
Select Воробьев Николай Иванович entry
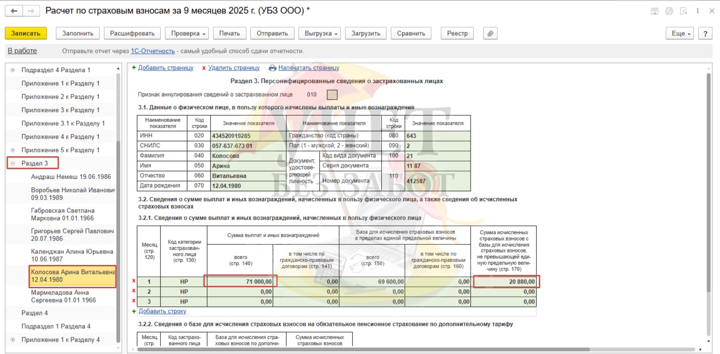(73, 193)
